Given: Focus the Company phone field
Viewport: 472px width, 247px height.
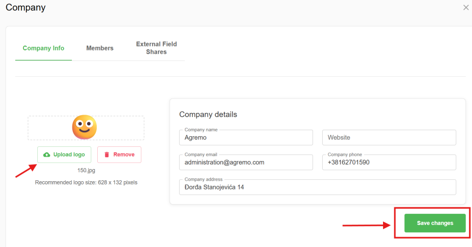Looking at the screenshot, I should 389,162.
